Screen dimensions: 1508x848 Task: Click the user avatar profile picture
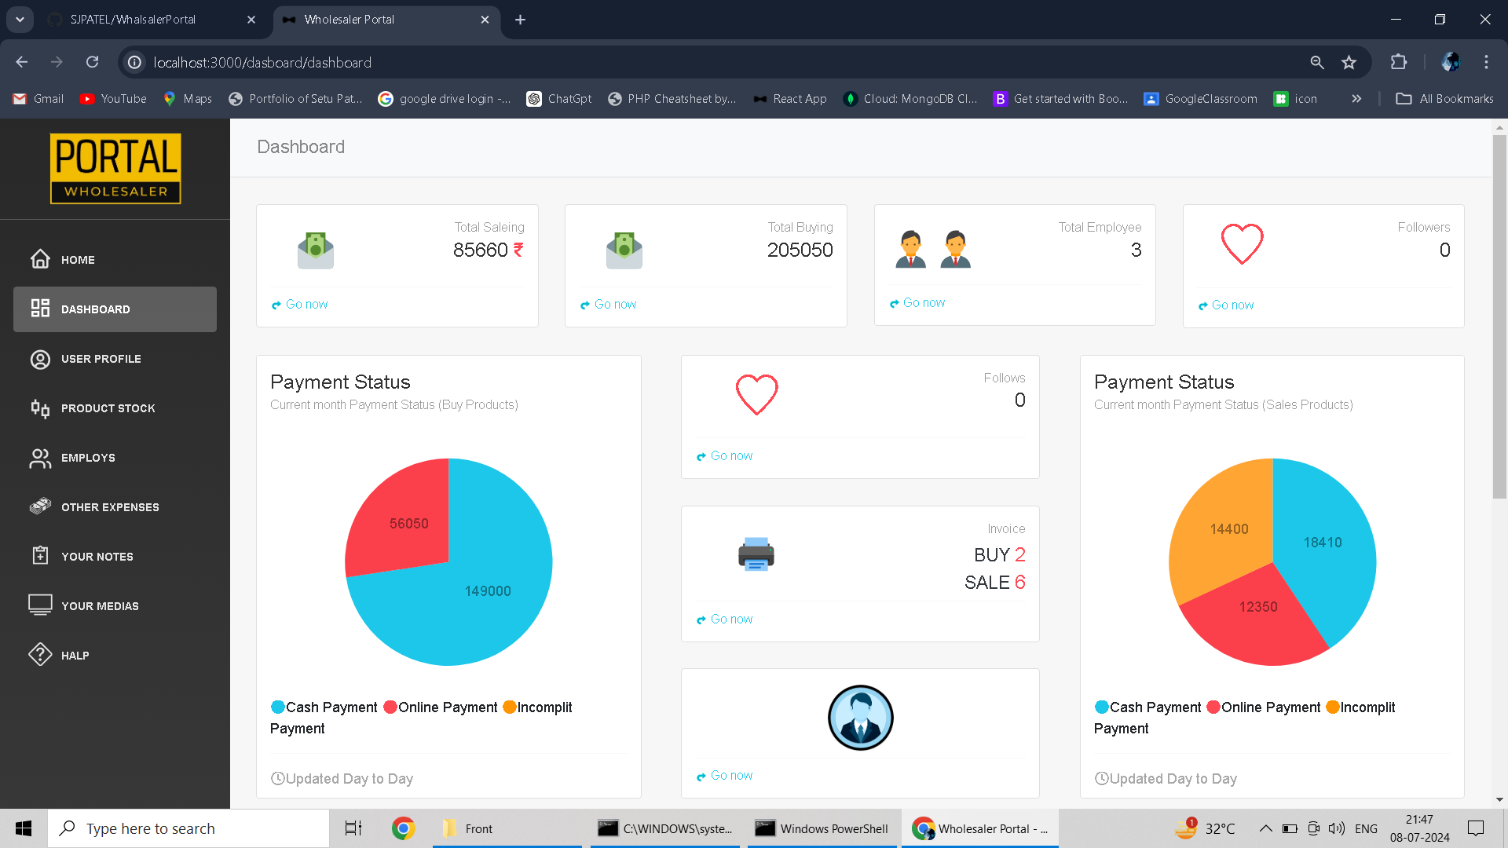tap(860, 718)
